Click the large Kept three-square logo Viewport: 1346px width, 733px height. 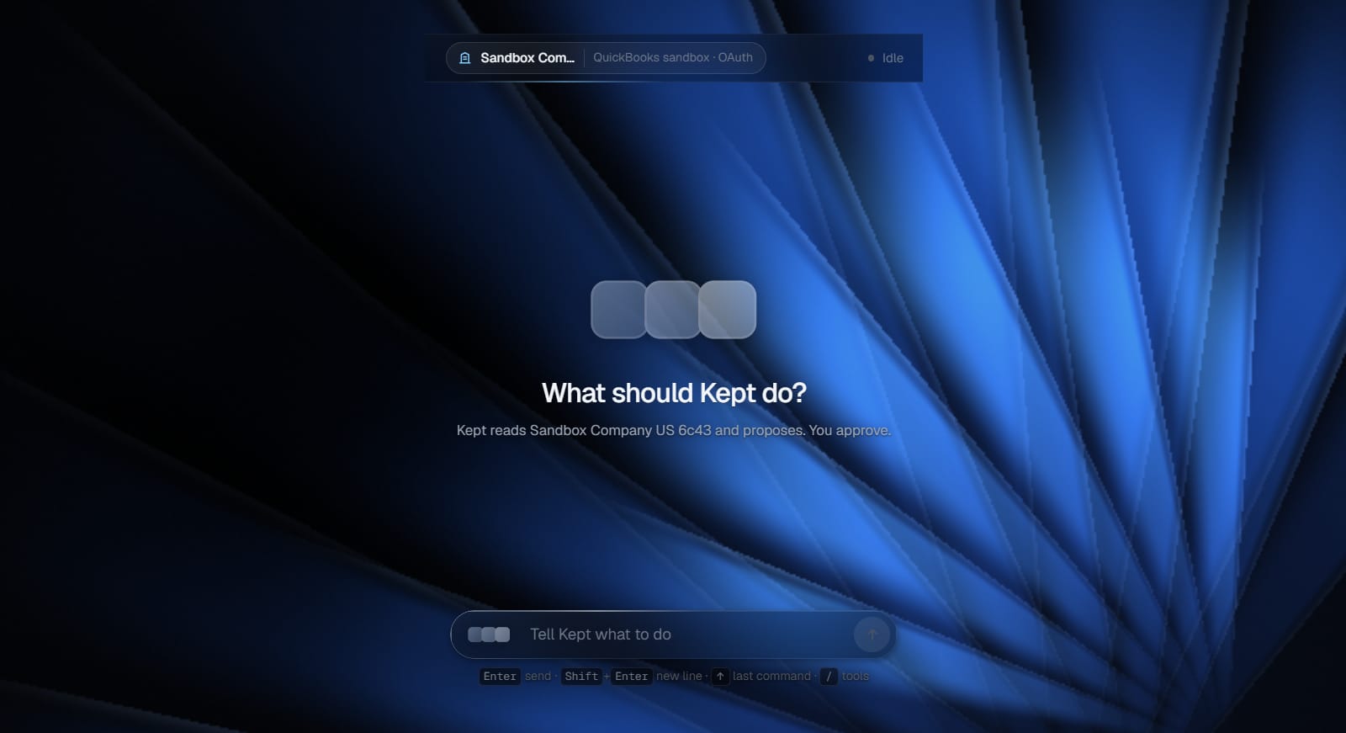[x=674, y=310]
